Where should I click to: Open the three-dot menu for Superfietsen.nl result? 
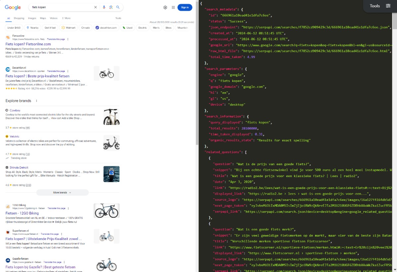(62, 234)
